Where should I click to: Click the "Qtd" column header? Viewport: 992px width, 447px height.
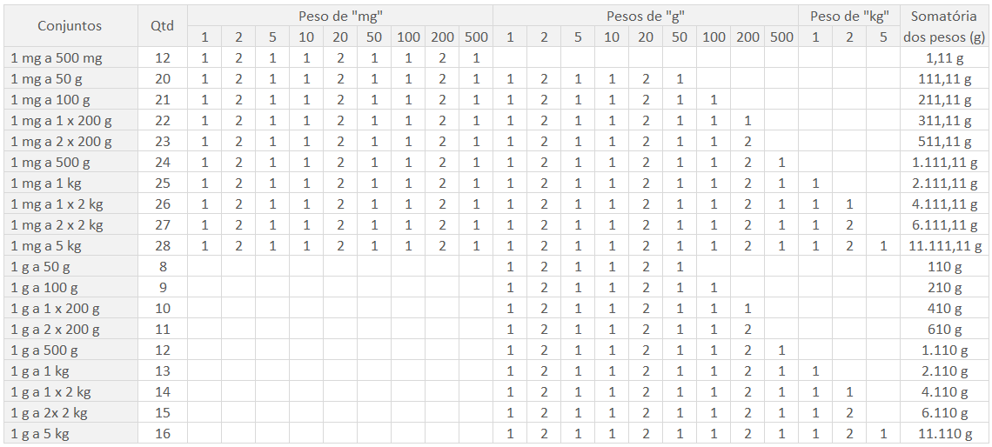click(163, 26)
